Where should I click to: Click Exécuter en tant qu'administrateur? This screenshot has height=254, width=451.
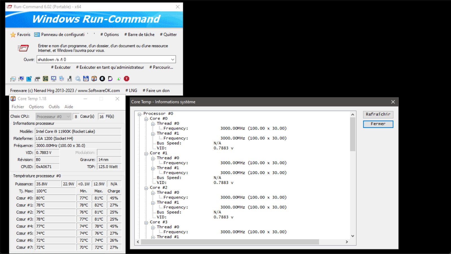point(110,67)
